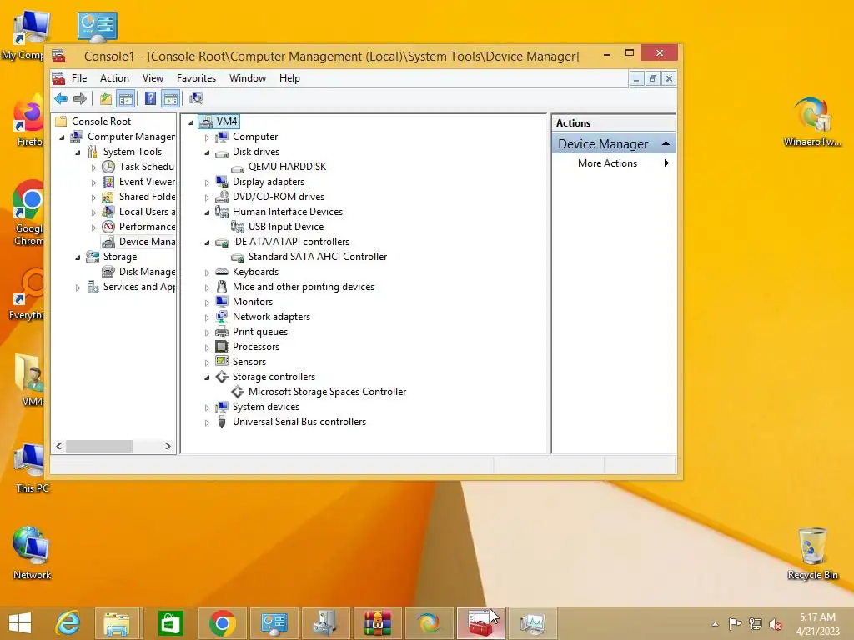
Task: Select the USB Input Device icon
Action: point(238,227)
